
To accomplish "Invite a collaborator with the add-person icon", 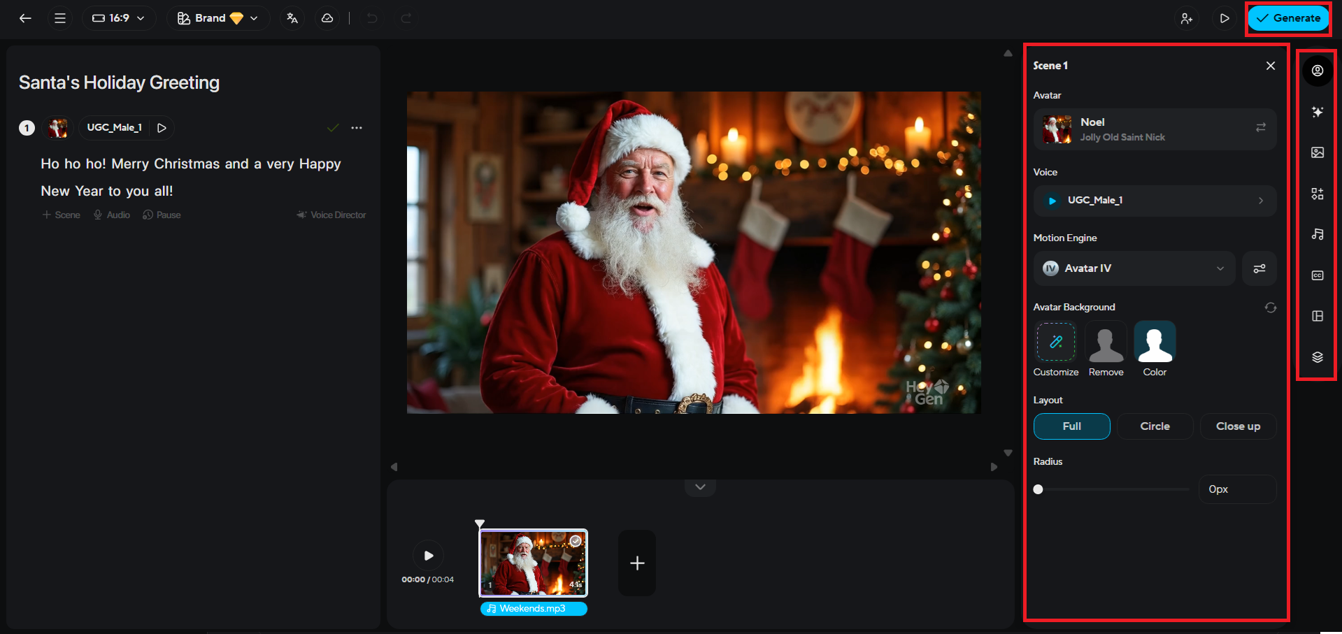I will (x=1187, y=18).
